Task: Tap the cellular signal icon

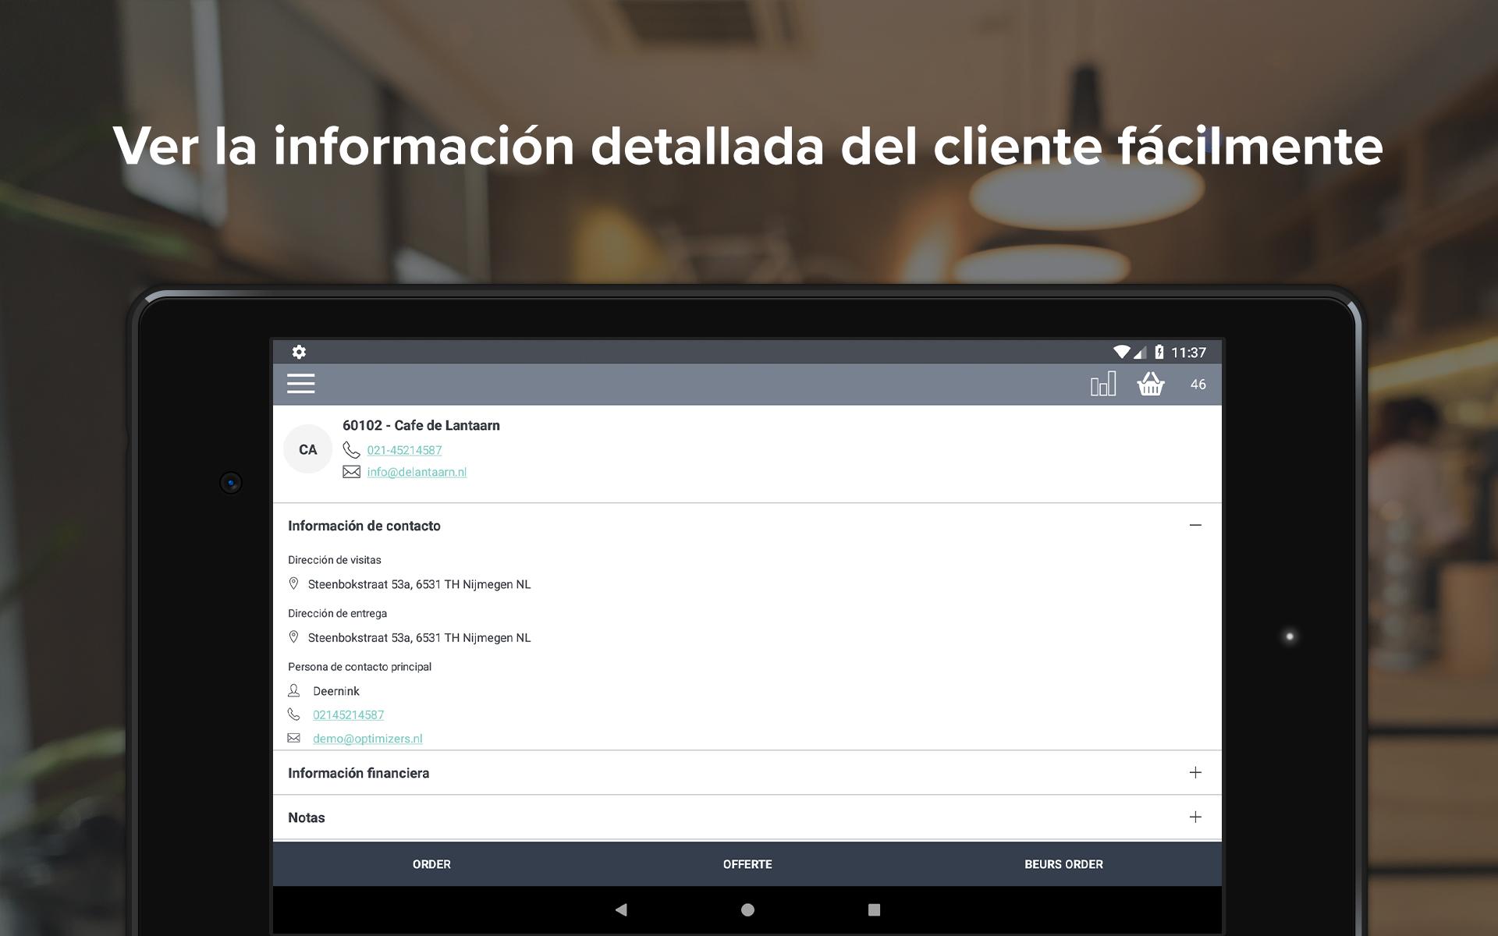Action: point(1140,352)
